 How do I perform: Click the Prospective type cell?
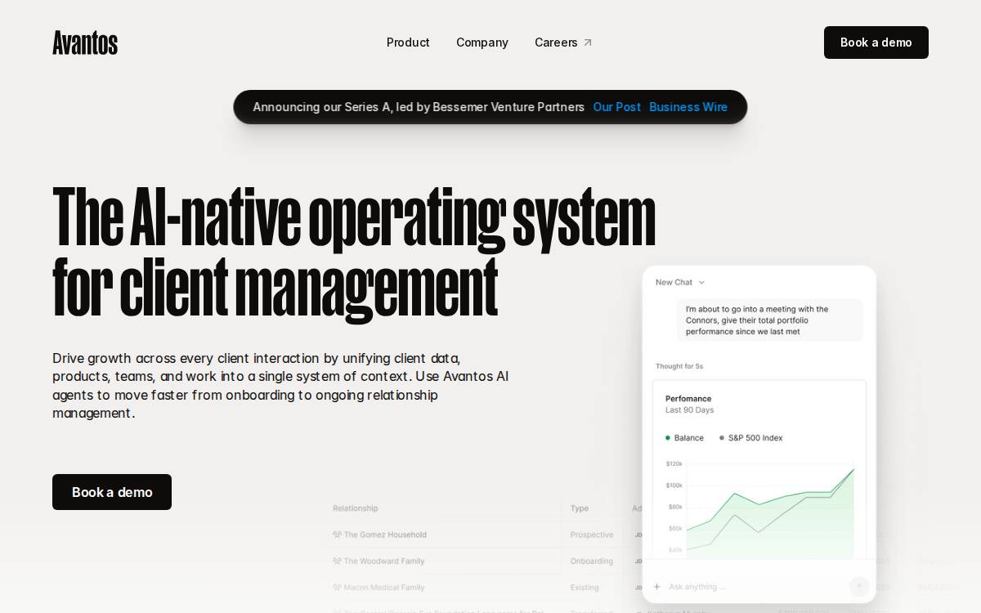coord(592,535)
